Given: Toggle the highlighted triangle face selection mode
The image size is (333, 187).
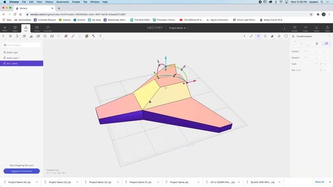Looking at the screenshot, I should [x=258, y=36].
